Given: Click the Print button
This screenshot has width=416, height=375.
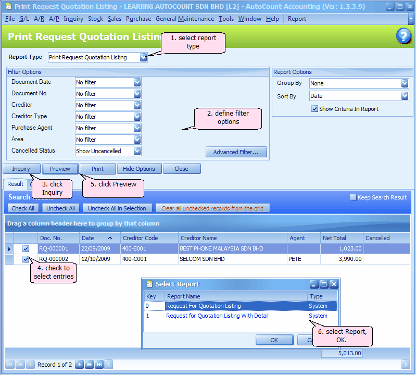Looking at the screenshot, I should [x=98, y=169].
